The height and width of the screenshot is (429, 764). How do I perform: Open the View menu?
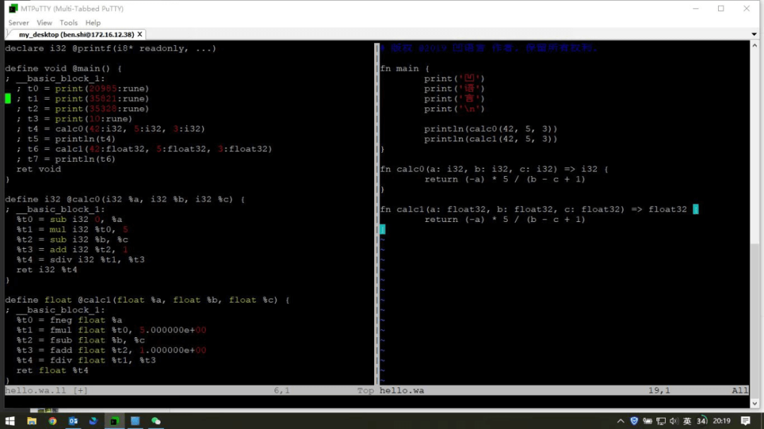point(44,23)
